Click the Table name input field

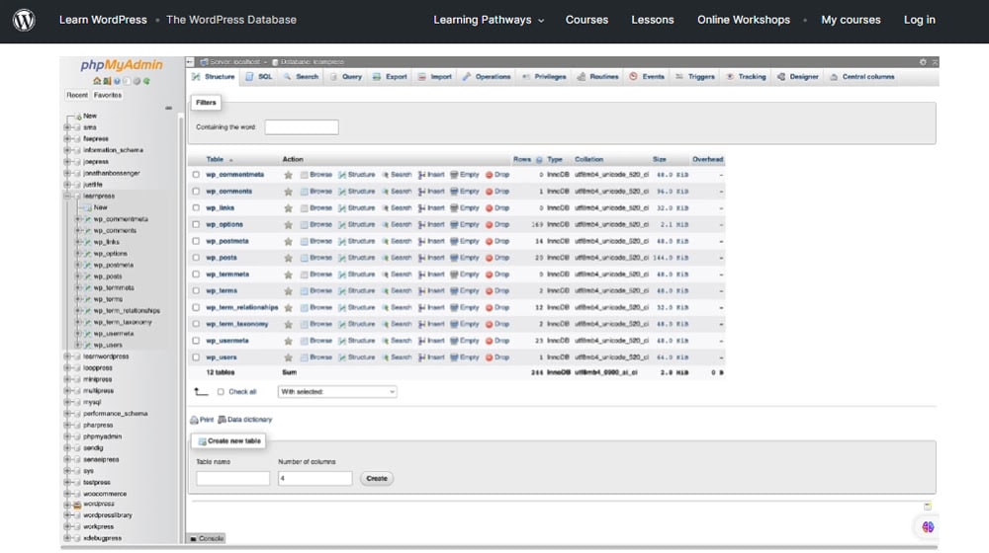[x=232, y=479]
